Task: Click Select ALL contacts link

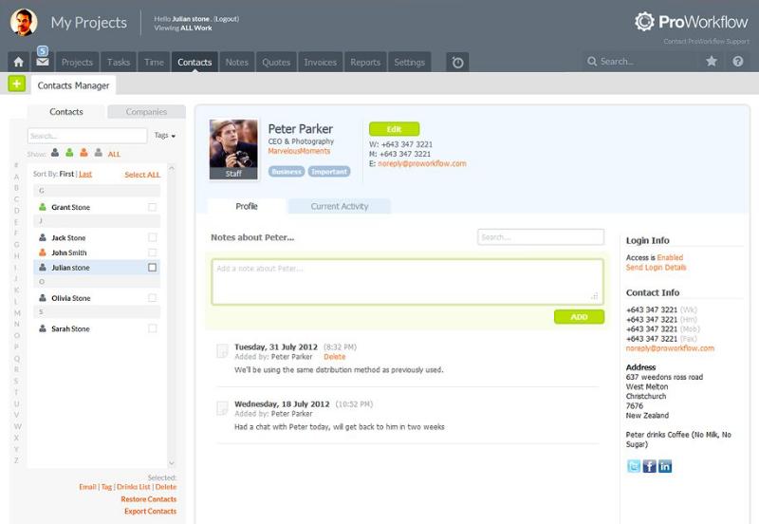Action: (x=142, y=175)
